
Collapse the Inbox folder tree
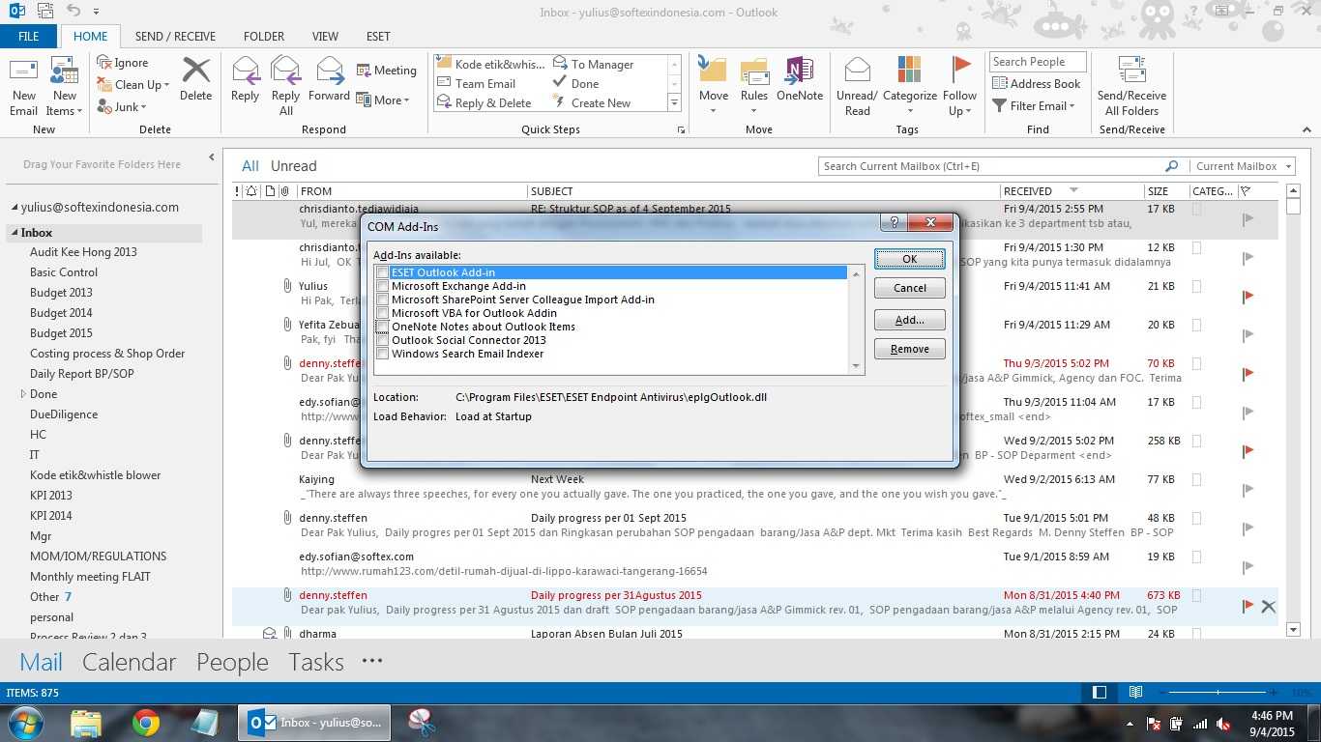tap(15, 233)
